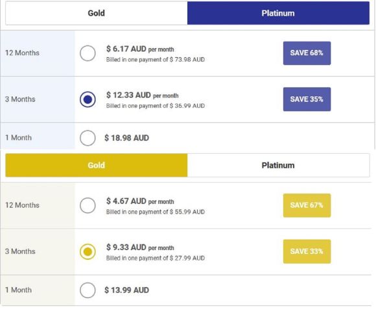Select the Gold 12 Months radio button
This screenshot has width=376, height=317.
click(88, 205)
